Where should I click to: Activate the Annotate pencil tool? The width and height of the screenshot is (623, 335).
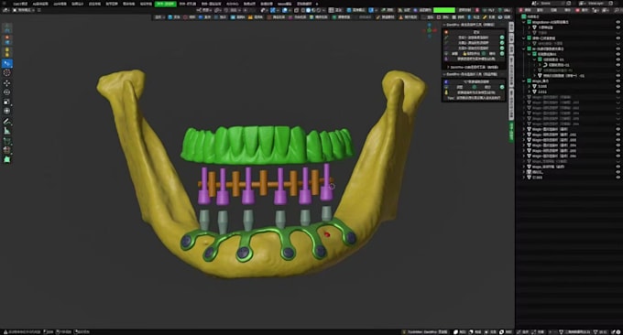[x=6, y=122]
